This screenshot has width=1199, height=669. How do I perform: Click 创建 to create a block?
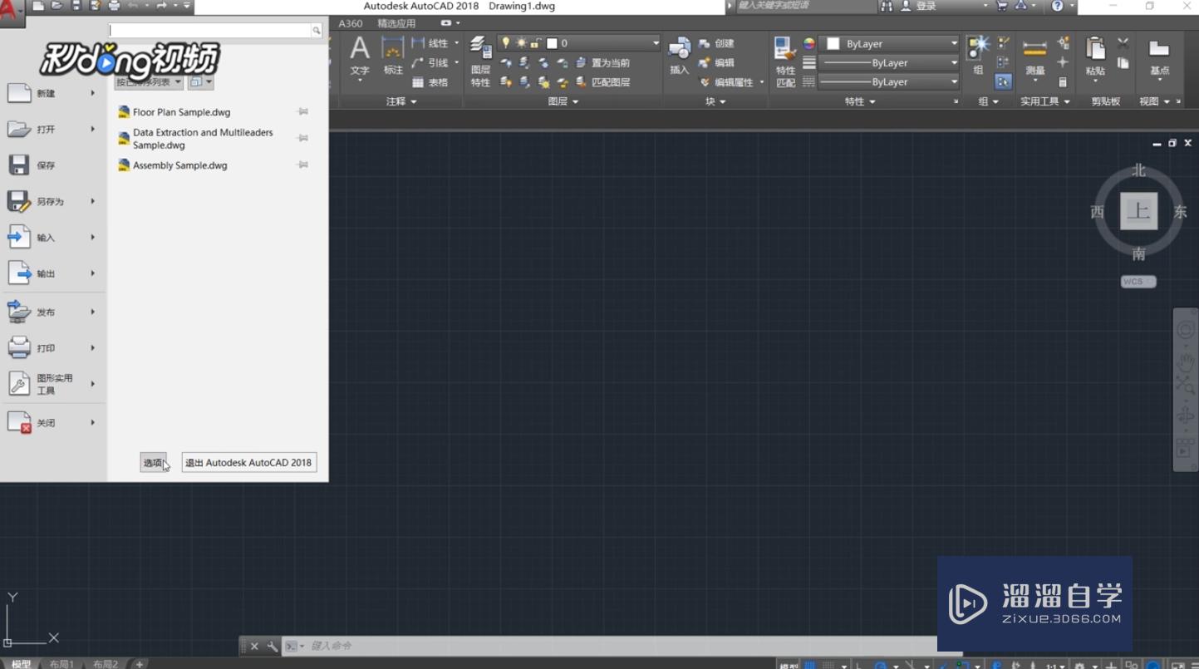click(x=716, y=43)
